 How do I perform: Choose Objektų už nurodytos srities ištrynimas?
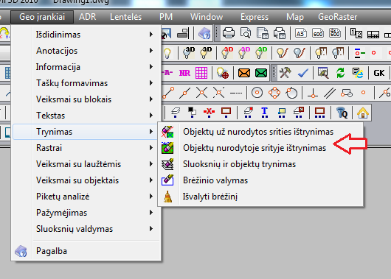click(260, 132)
